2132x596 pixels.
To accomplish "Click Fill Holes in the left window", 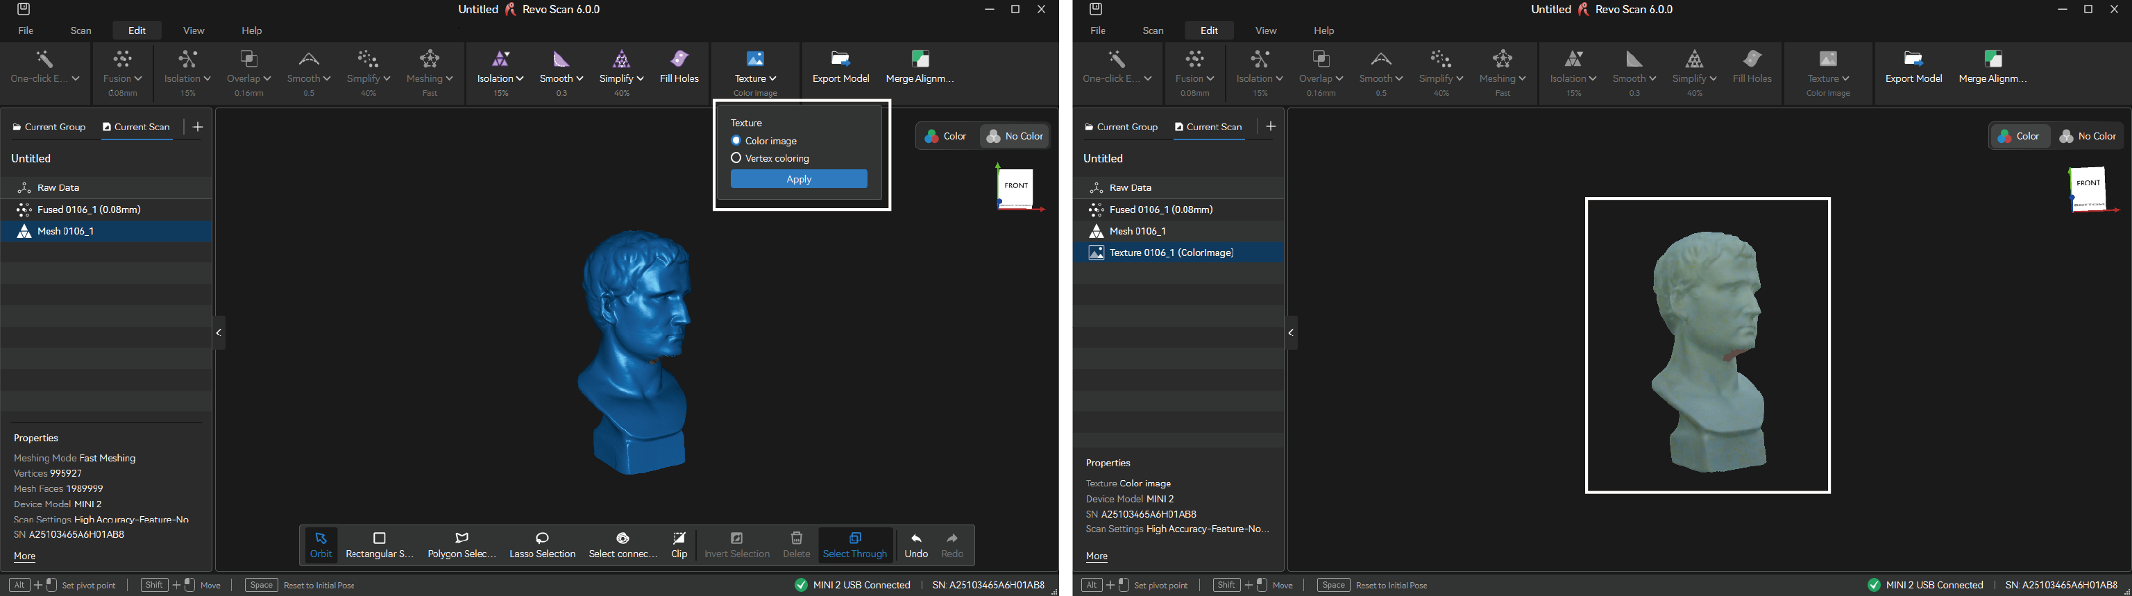I will [x=679, y=66].
